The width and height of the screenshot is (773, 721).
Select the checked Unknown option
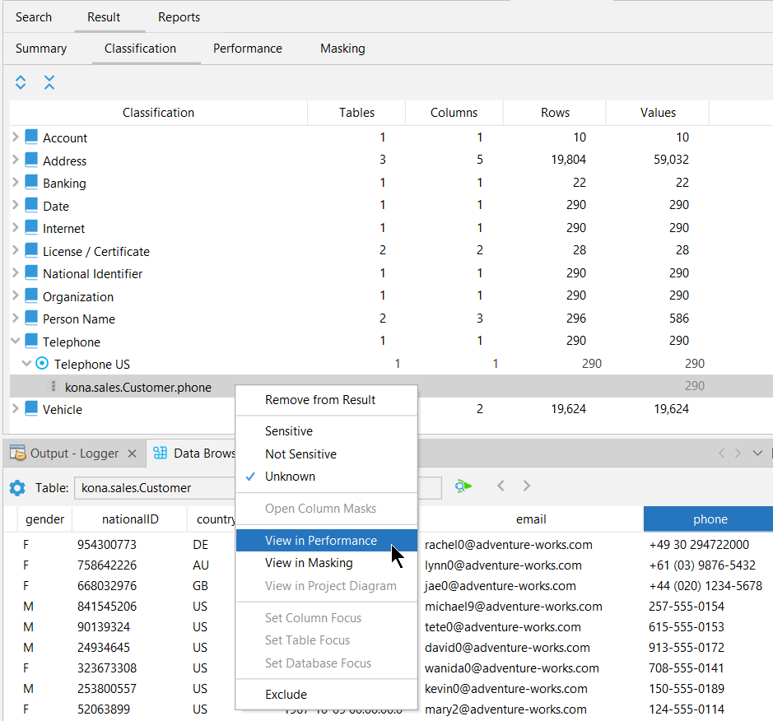pos(290,477)
